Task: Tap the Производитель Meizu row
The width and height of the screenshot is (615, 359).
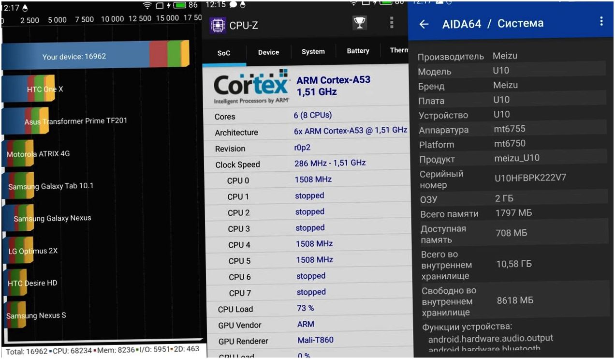Action: click(512, 56)
